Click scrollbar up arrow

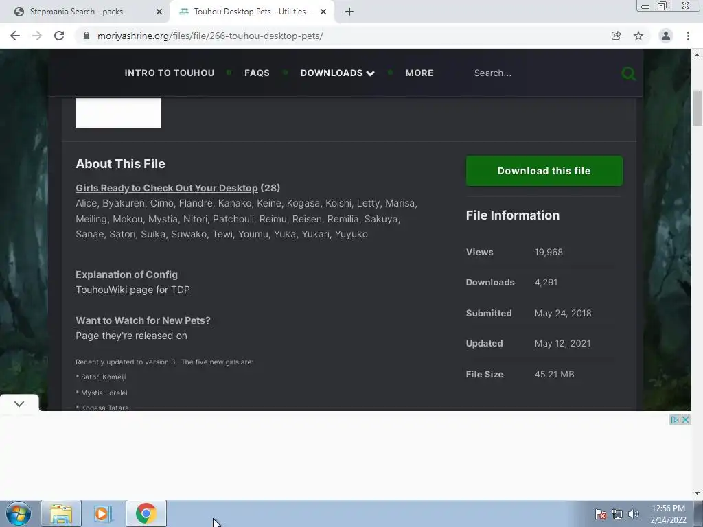(697, 55)
